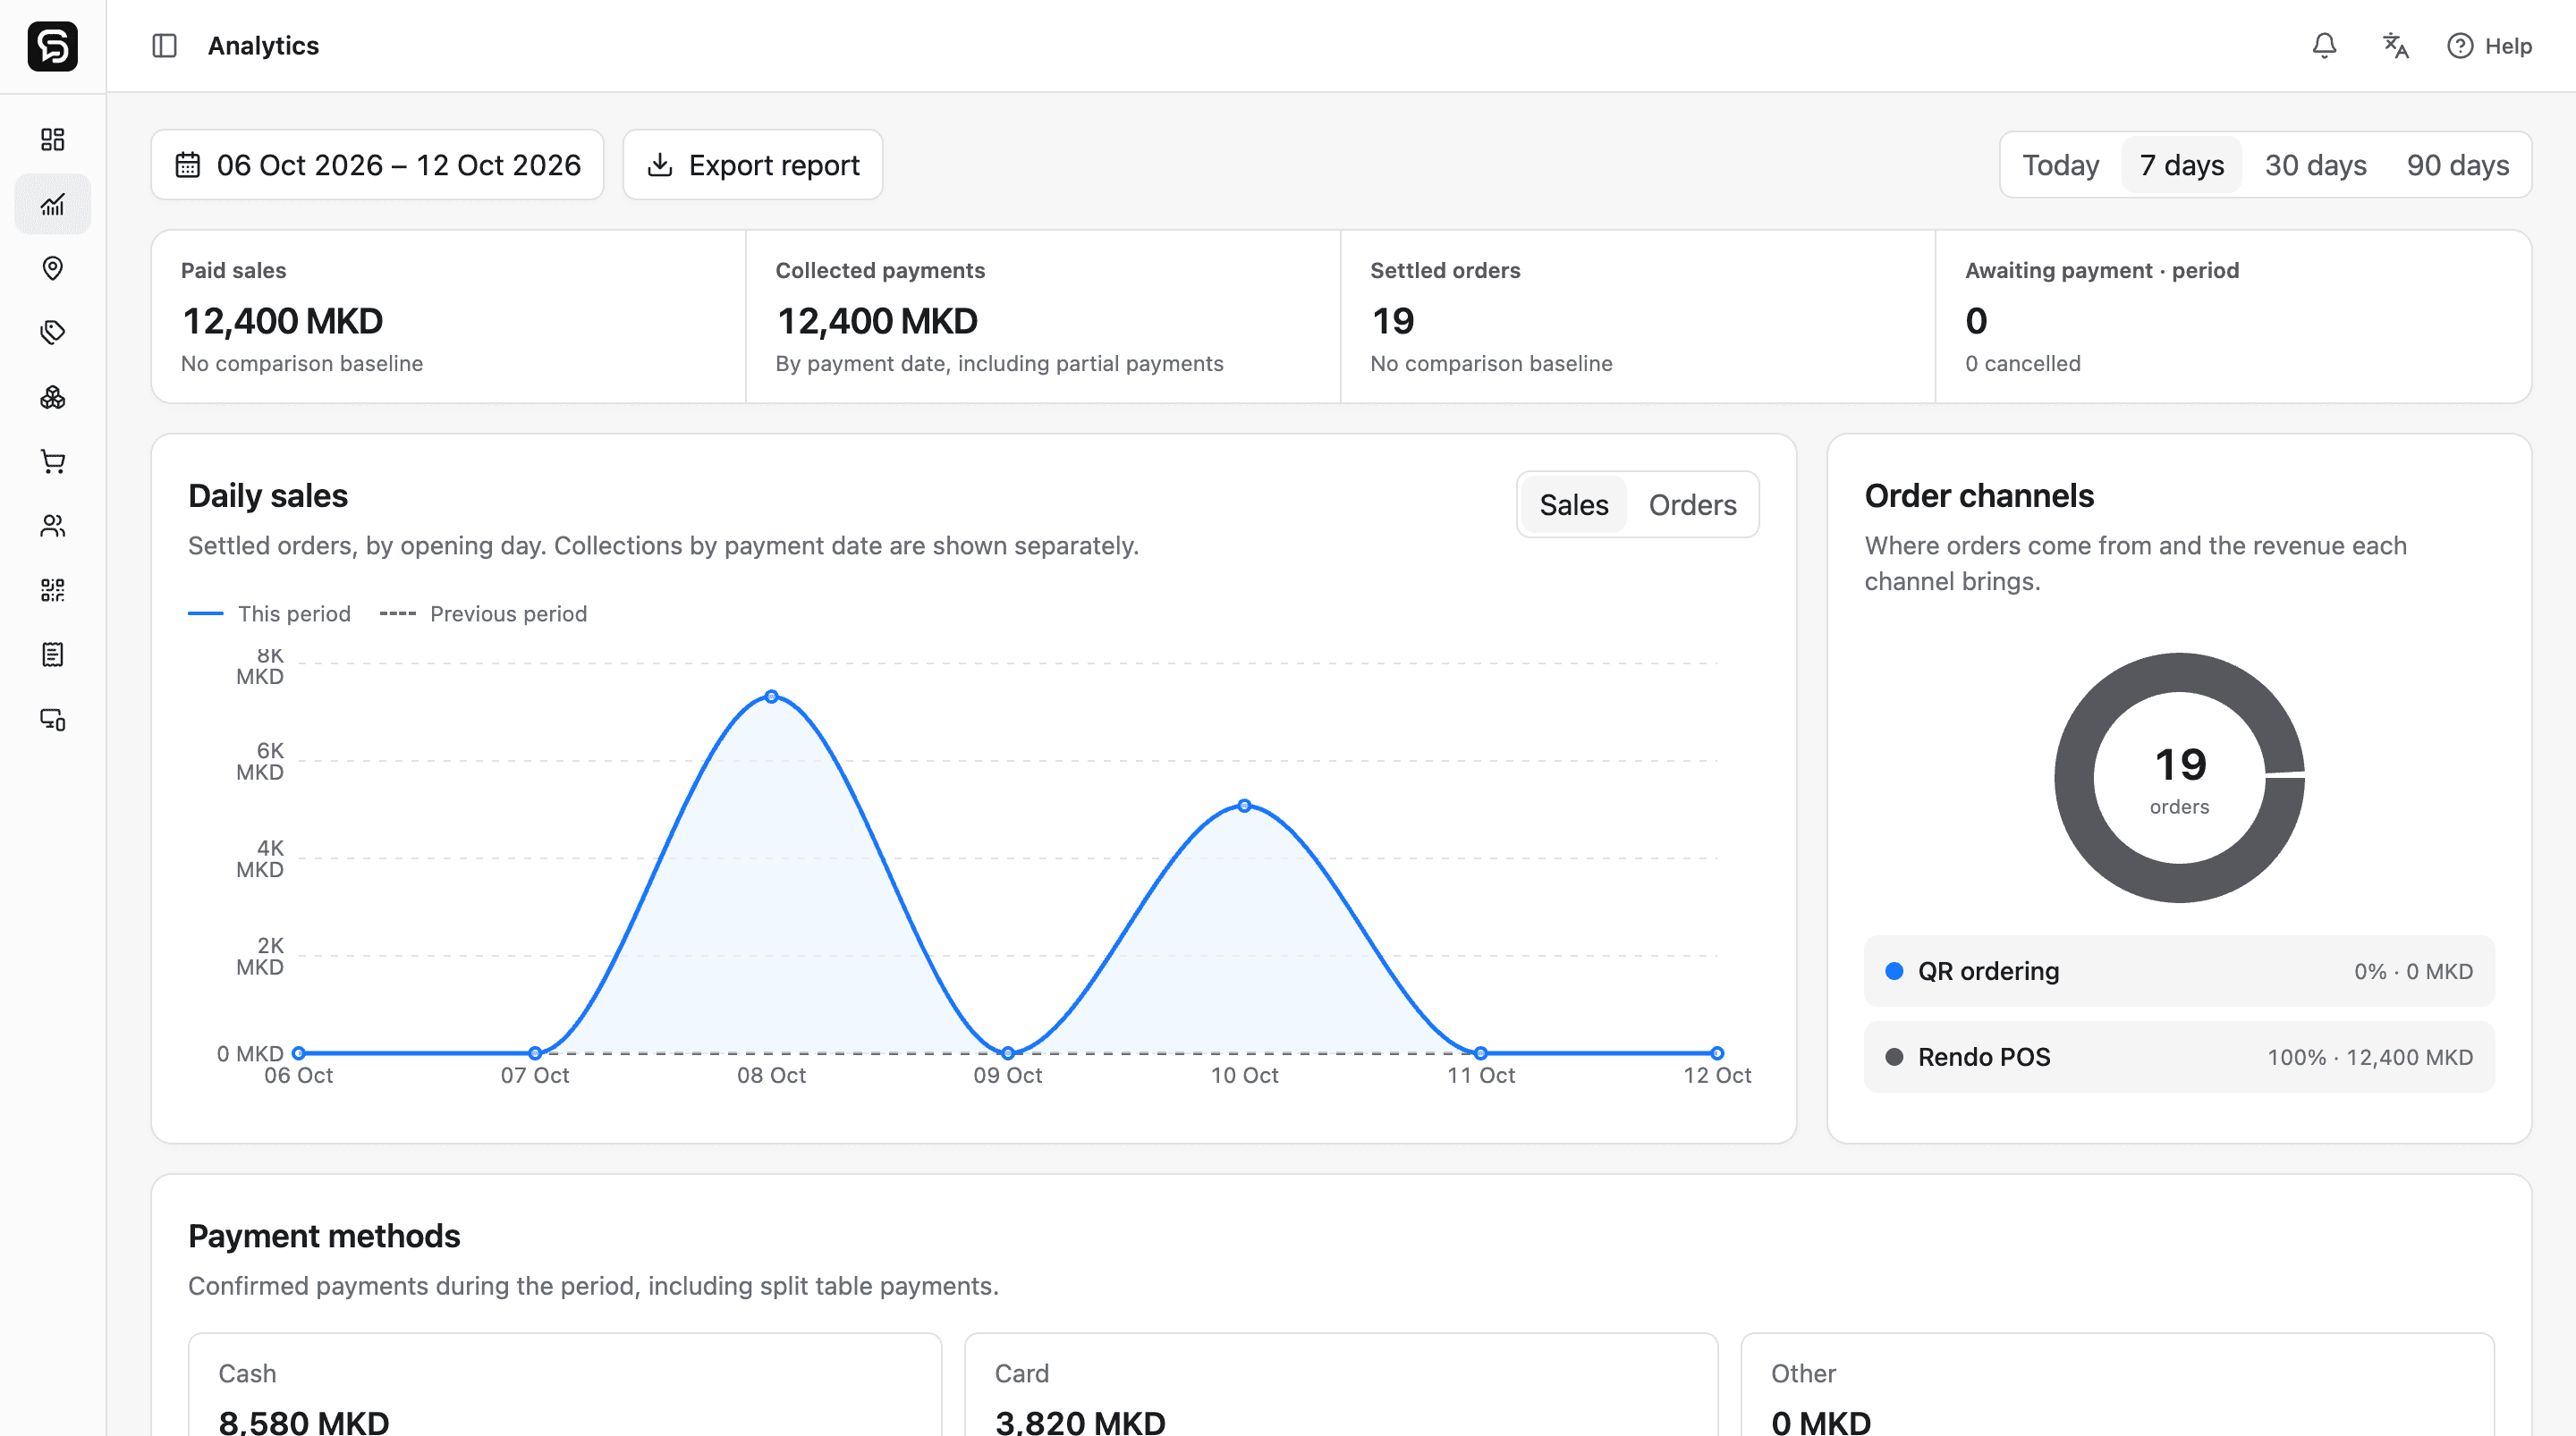This screenshot has width=2576, height=1436.
Task: Open the price tags icon in sidebar
Action: click(52, 332)
